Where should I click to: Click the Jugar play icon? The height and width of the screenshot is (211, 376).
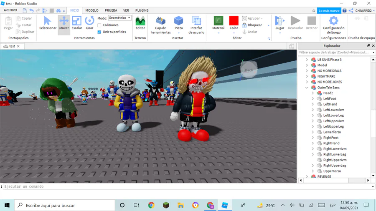[279, 21]
